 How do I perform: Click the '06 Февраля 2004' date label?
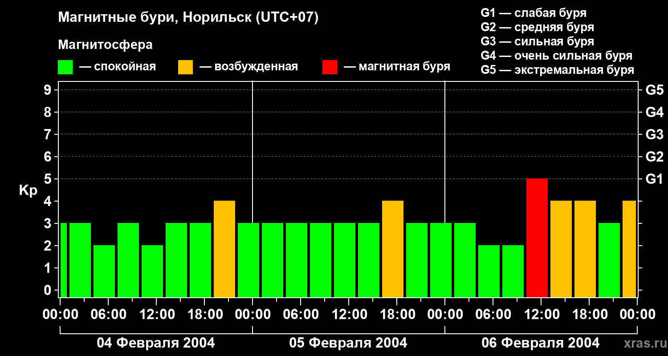(541, 343)
